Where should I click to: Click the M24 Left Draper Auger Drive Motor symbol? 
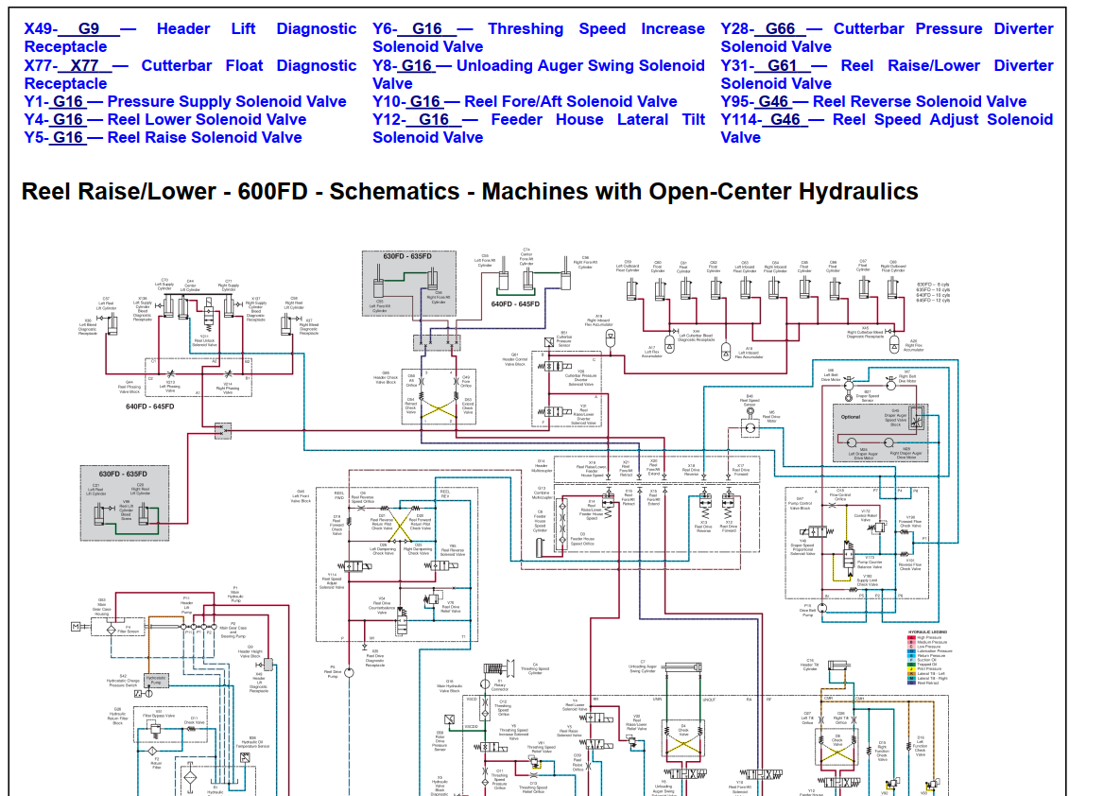tap(852, 443)
